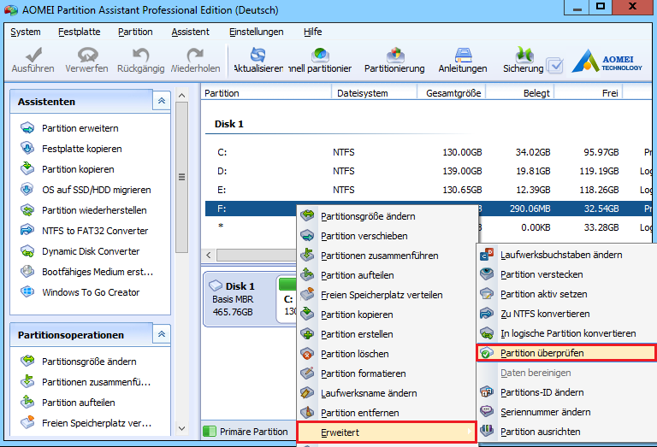Click the Verwerfen toolbar icon
Viewport: 657px width, 447px height.
(87, 55)
